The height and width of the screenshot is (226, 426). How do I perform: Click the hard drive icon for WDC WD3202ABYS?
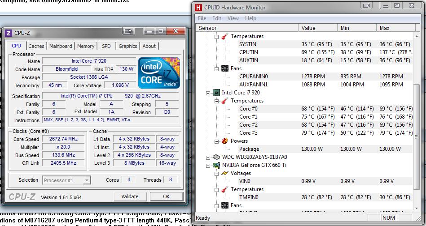(216, 157)
